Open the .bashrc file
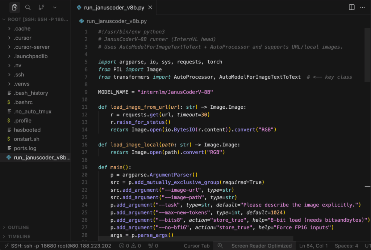371x250 pixels. (23, 102)
